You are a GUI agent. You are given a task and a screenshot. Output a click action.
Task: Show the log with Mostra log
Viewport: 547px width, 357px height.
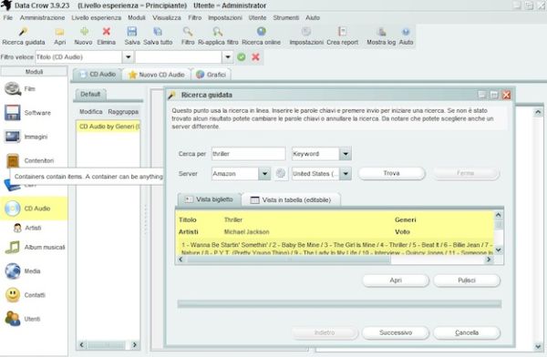pos(381,36)
